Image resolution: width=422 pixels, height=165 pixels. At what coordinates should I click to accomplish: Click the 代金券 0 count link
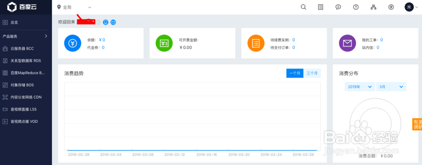(x=103, y=47)
